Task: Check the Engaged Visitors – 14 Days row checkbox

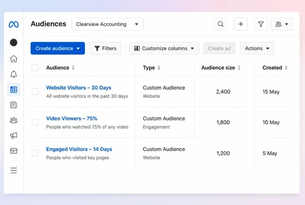Action: 35,153
